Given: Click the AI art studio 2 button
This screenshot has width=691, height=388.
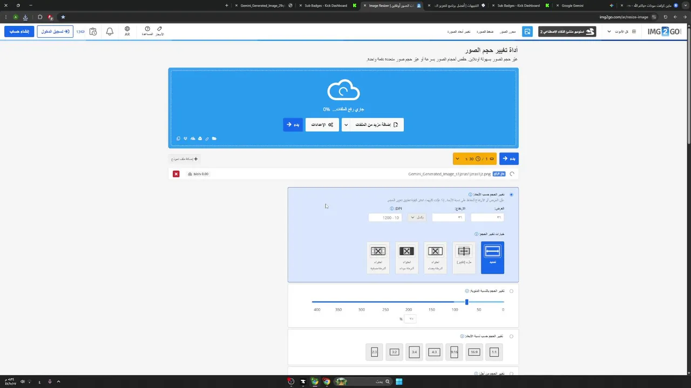Looking at the screenshot, I should coord(567,32).
